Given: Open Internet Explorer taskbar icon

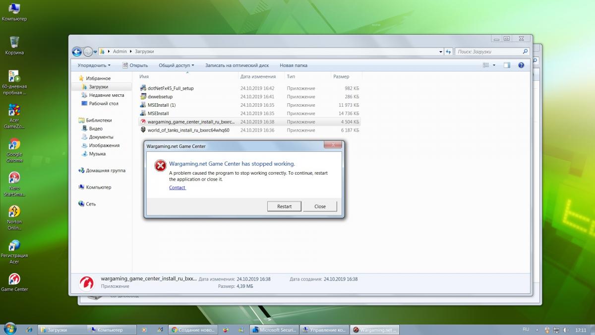Looking at the screenshot, I should 30,330.
